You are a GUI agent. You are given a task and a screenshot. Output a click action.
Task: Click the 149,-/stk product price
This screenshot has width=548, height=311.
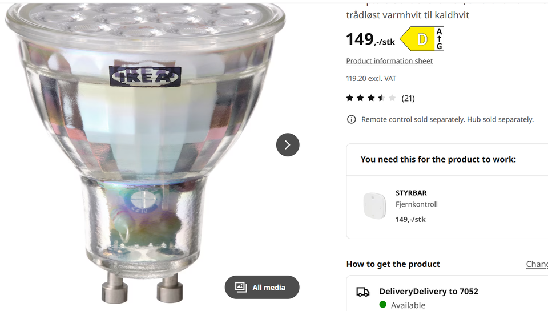point(370,39)
